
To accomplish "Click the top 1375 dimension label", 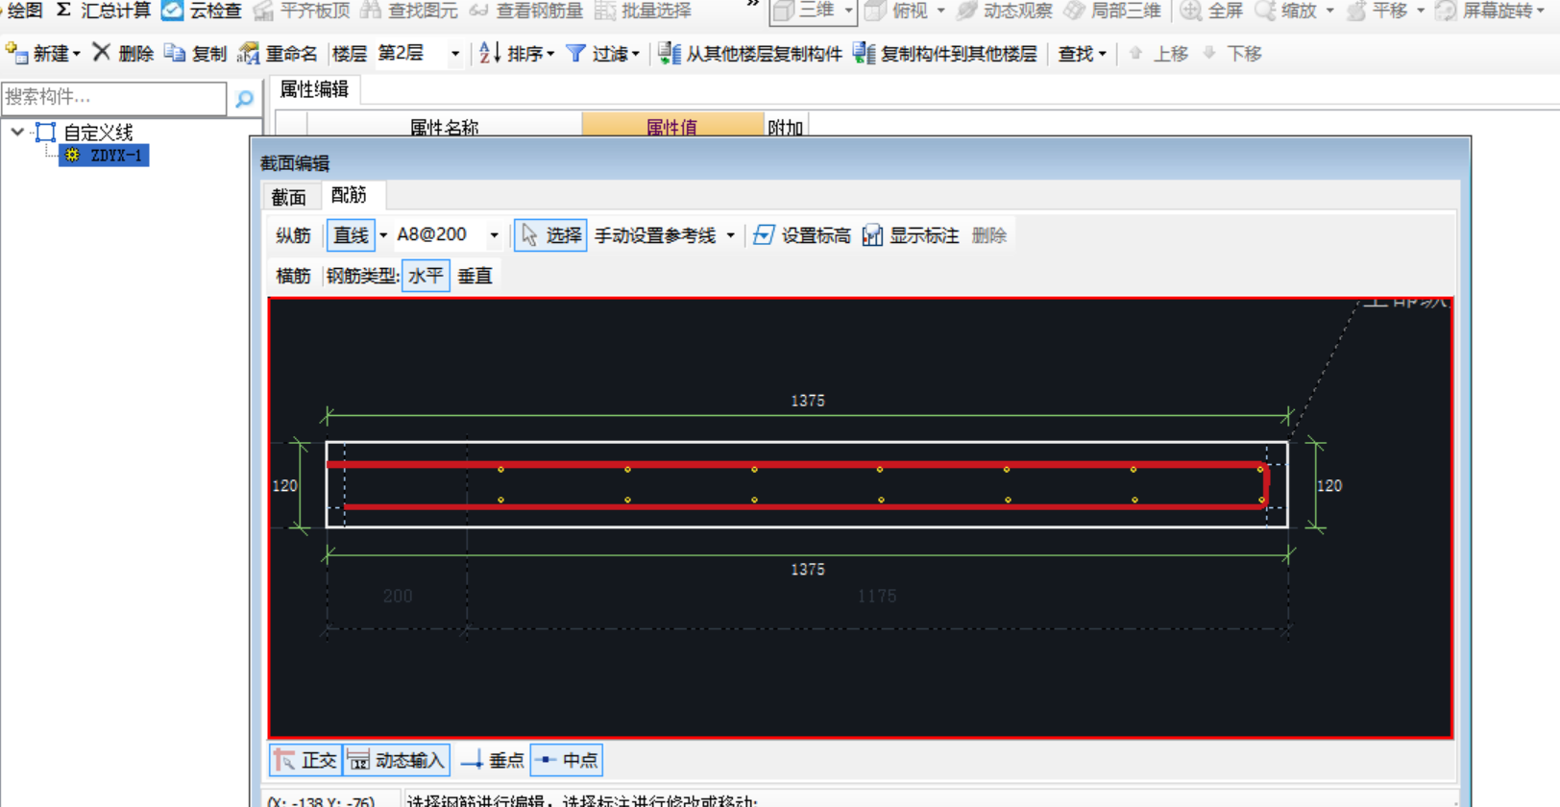I will click(x=808, y=401).
